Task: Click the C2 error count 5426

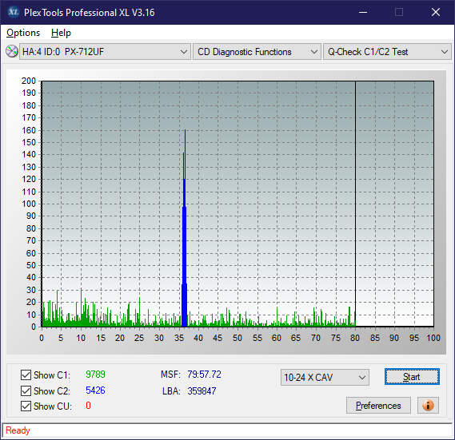Action: (95, 390)
